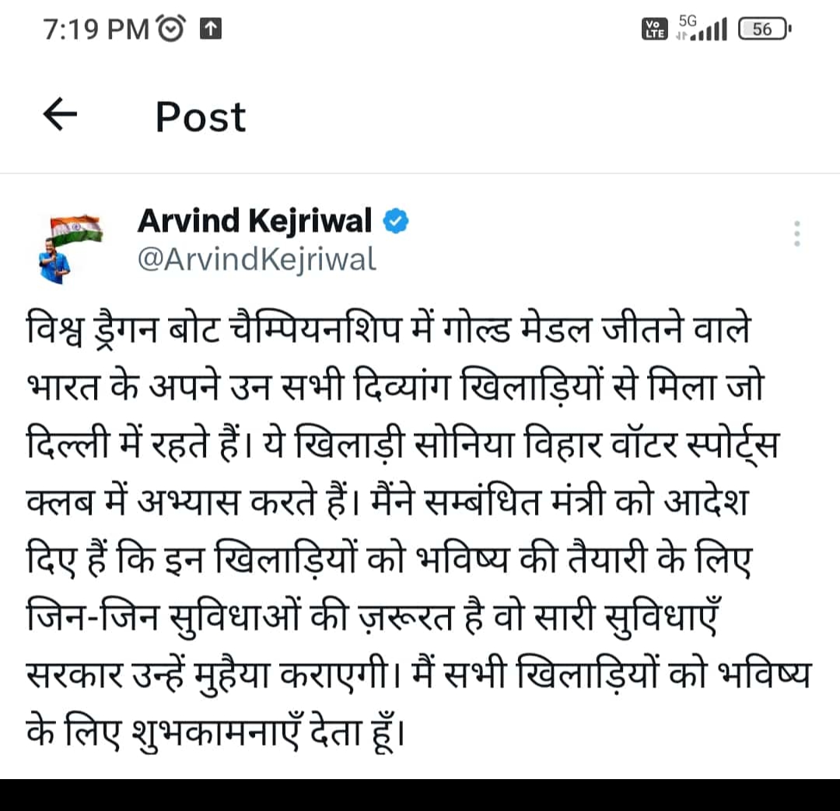The width and height of the screenshot is (840, 811).
Task: Tap the 7:19 PM clock
Action: pyautogui.click(x=96, y=30)
